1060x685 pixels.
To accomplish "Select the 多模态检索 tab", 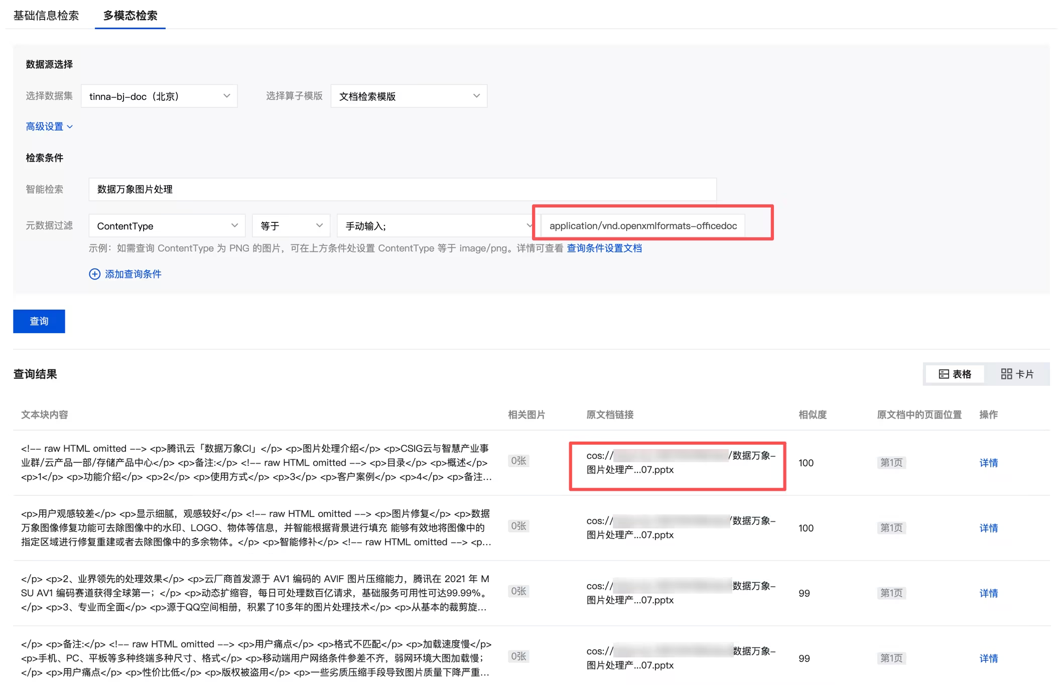I will click(130, 16).
